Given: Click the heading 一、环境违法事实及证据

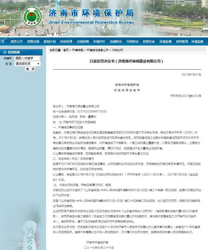Looking at the screenshot, I should 68,127.
